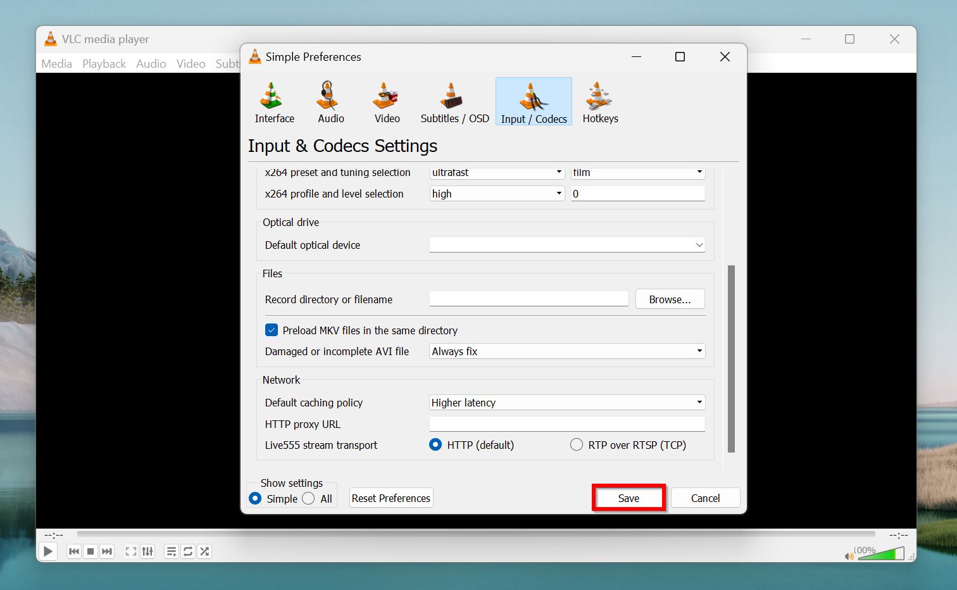
Task: Mute audio via speaker icon
Action: pos(849,556)
